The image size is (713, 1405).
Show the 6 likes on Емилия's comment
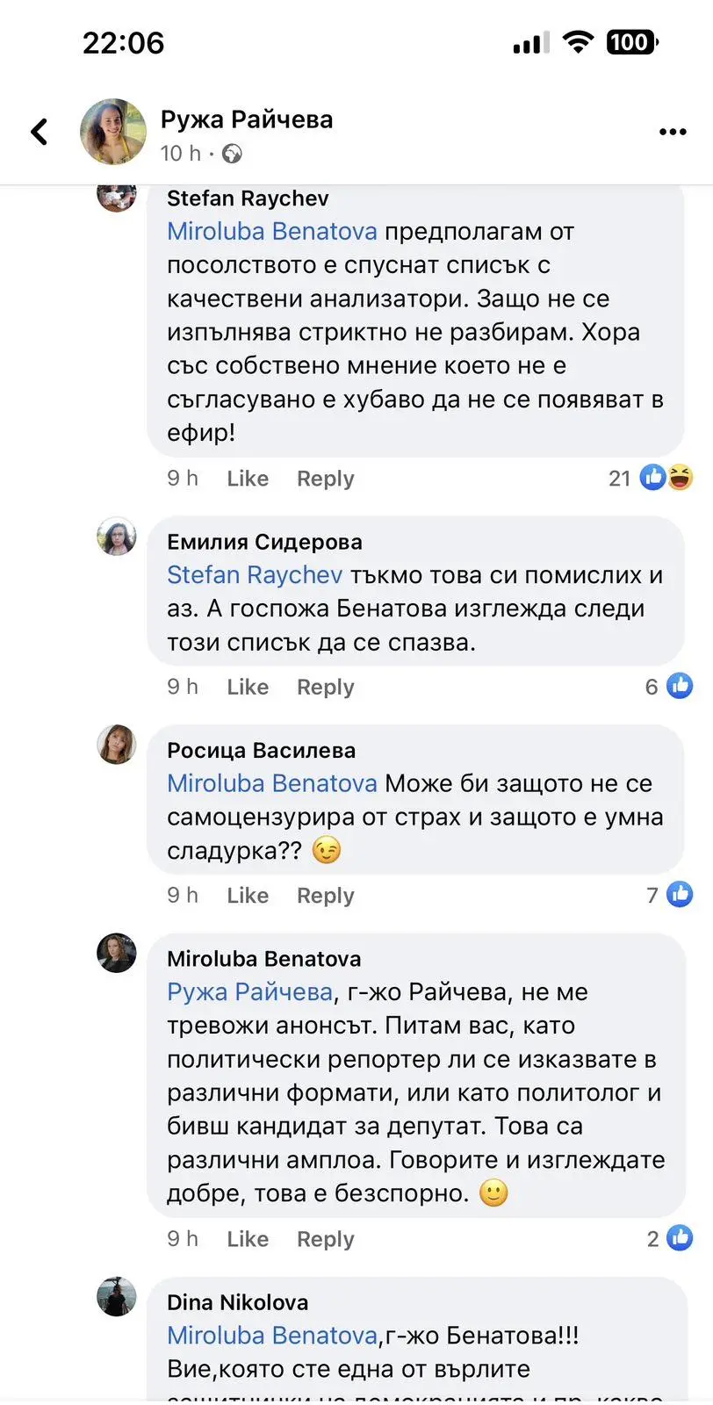click(669, 686)
